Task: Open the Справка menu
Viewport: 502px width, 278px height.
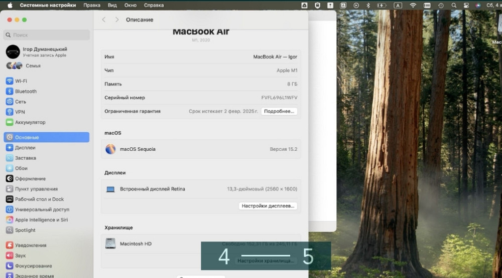Action: point(154,5)
